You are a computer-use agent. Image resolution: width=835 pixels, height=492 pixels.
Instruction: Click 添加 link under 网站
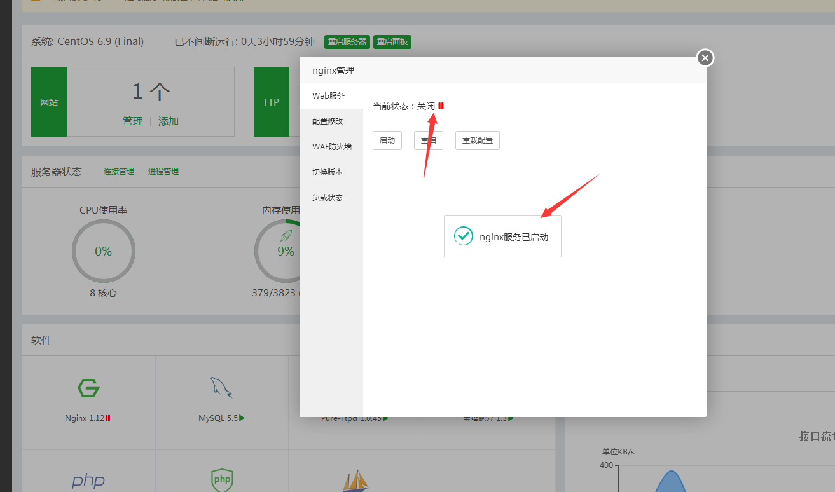(x=169, y=121)
